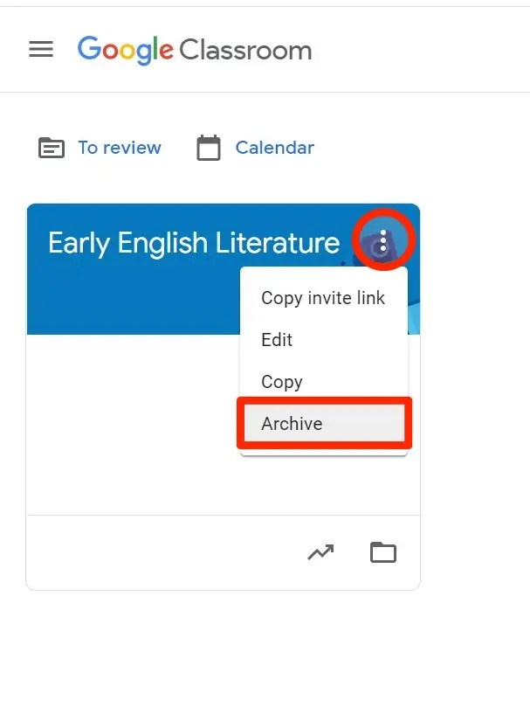530x707 pixels.
Task: Click the Calendar icon
Action: click(209, 148)
